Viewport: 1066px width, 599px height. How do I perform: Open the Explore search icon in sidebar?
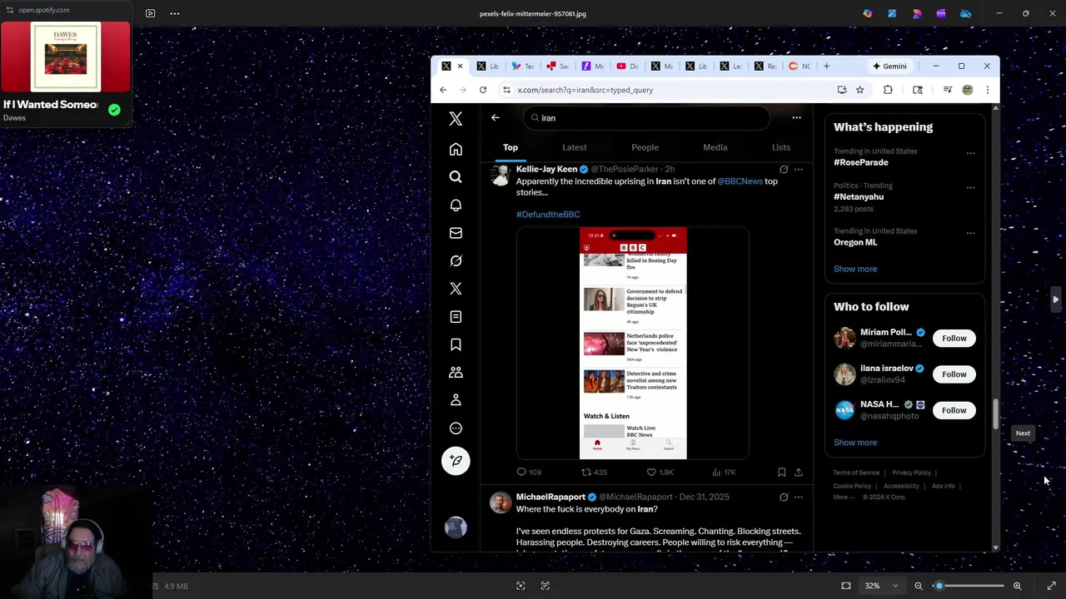tap(456, 177)
